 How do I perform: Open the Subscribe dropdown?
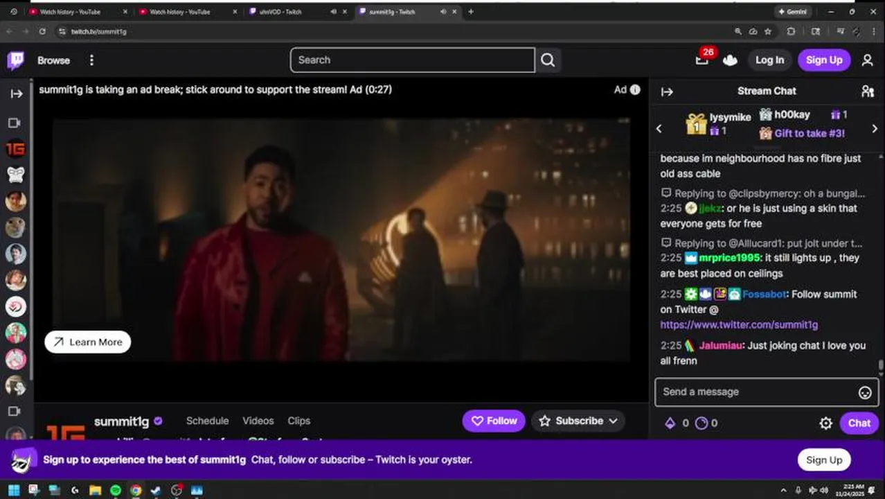[578, 421]
